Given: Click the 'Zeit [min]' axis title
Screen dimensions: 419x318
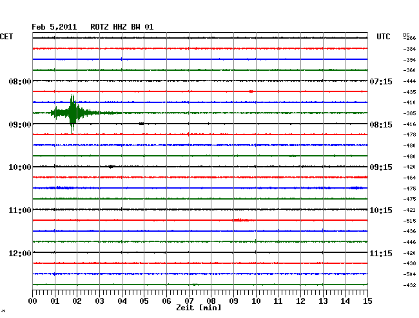Looking at the screenshot, I should pos(199,308).
